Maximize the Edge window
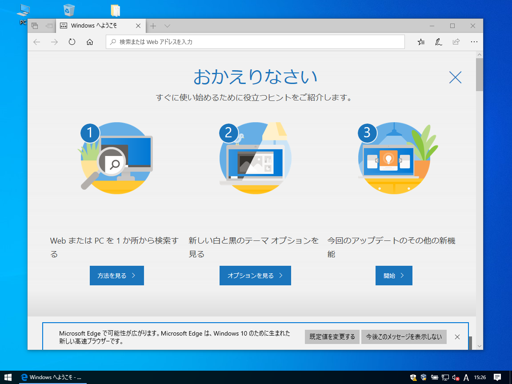 click(x=452, y=26)
